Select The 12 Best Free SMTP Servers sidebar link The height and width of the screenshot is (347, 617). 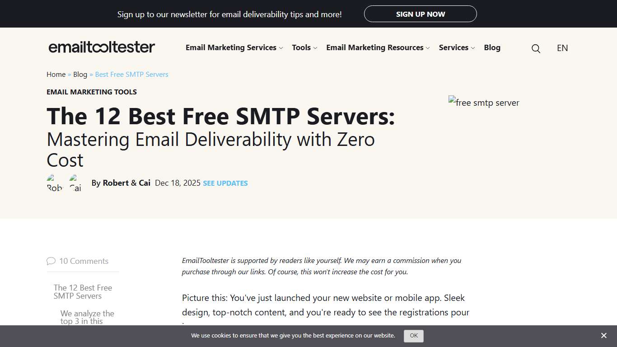[83, 291]
